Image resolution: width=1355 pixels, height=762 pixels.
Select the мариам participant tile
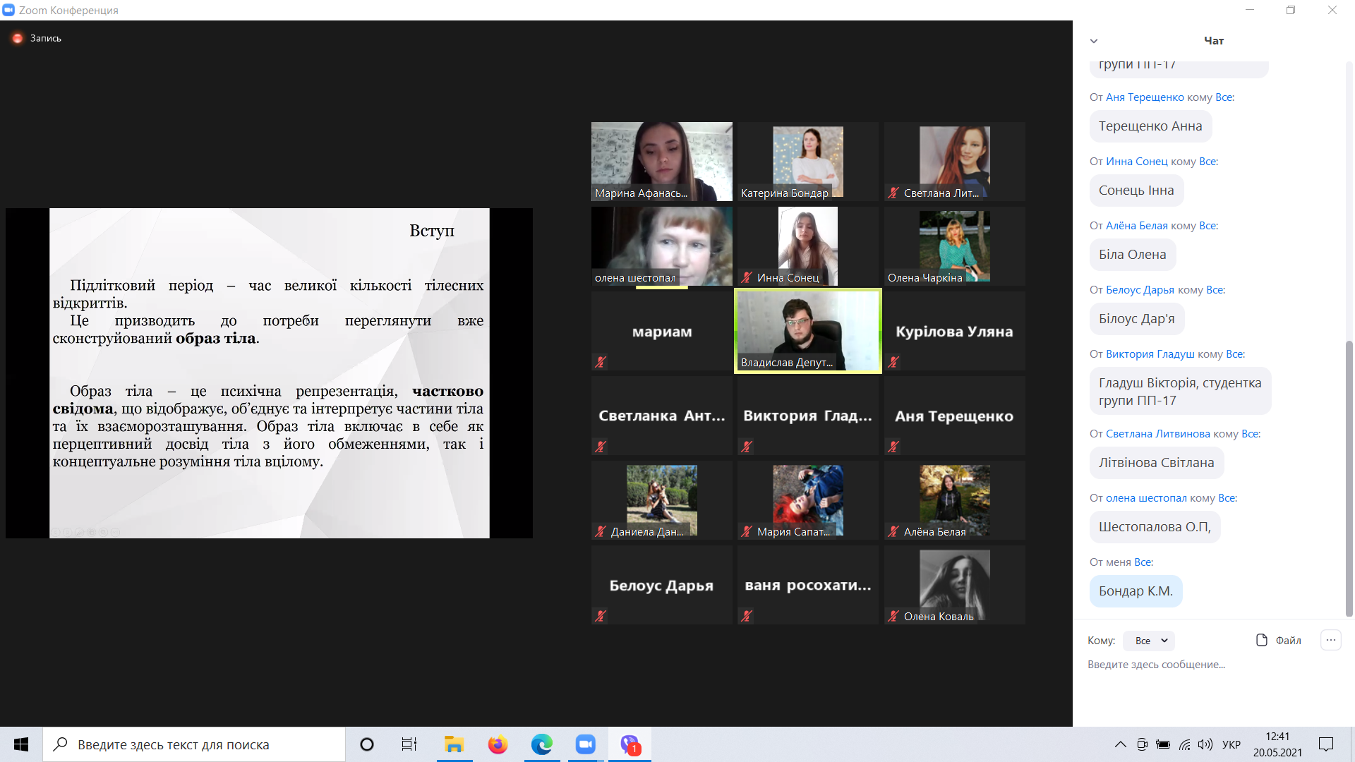click(662, 331)
